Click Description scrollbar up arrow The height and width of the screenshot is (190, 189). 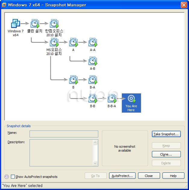point(95,142)
